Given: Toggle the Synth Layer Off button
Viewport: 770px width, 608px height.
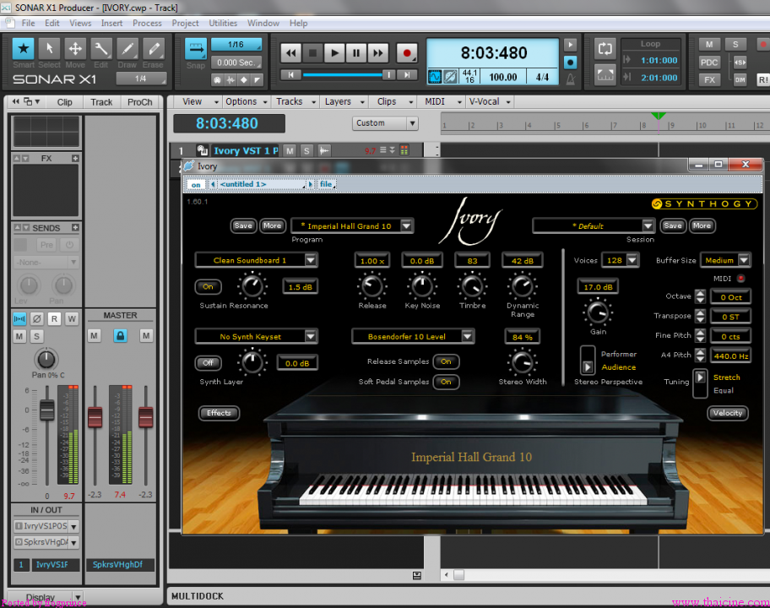Looking at the screenshot, I should pos(209,362).
